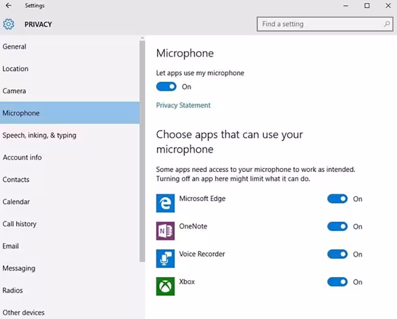Click the Xbox app icon

point(165,286)
